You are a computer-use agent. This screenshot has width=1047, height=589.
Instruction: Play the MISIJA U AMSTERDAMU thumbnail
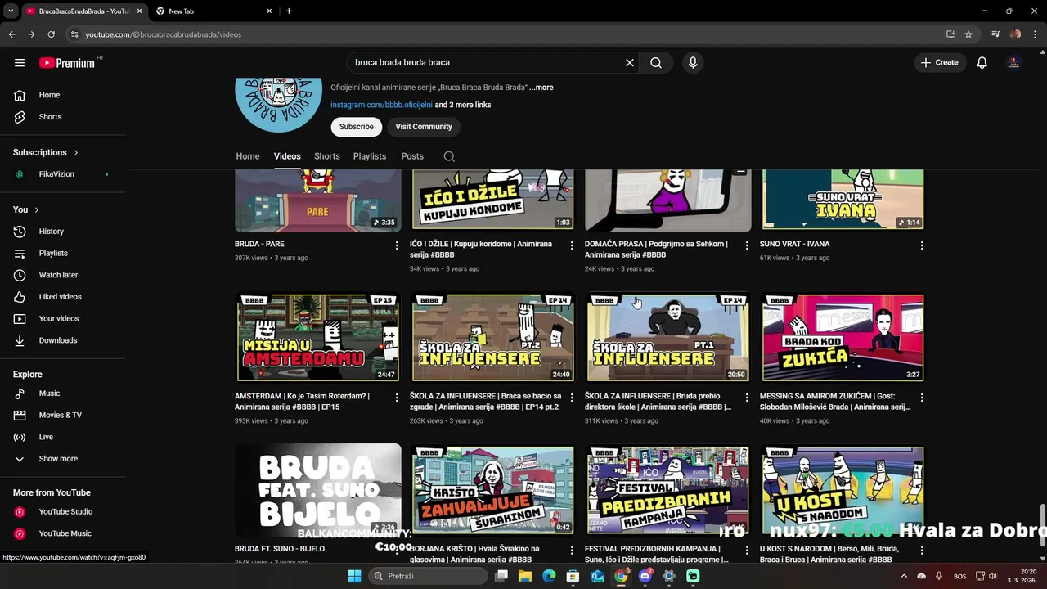click(318, 338)
